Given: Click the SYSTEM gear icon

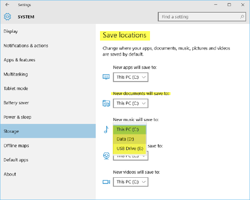Looking at the screenshot, I should [x=7, y=17].
